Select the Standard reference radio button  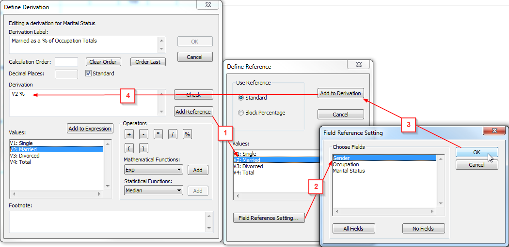click(x=241, y=98)
